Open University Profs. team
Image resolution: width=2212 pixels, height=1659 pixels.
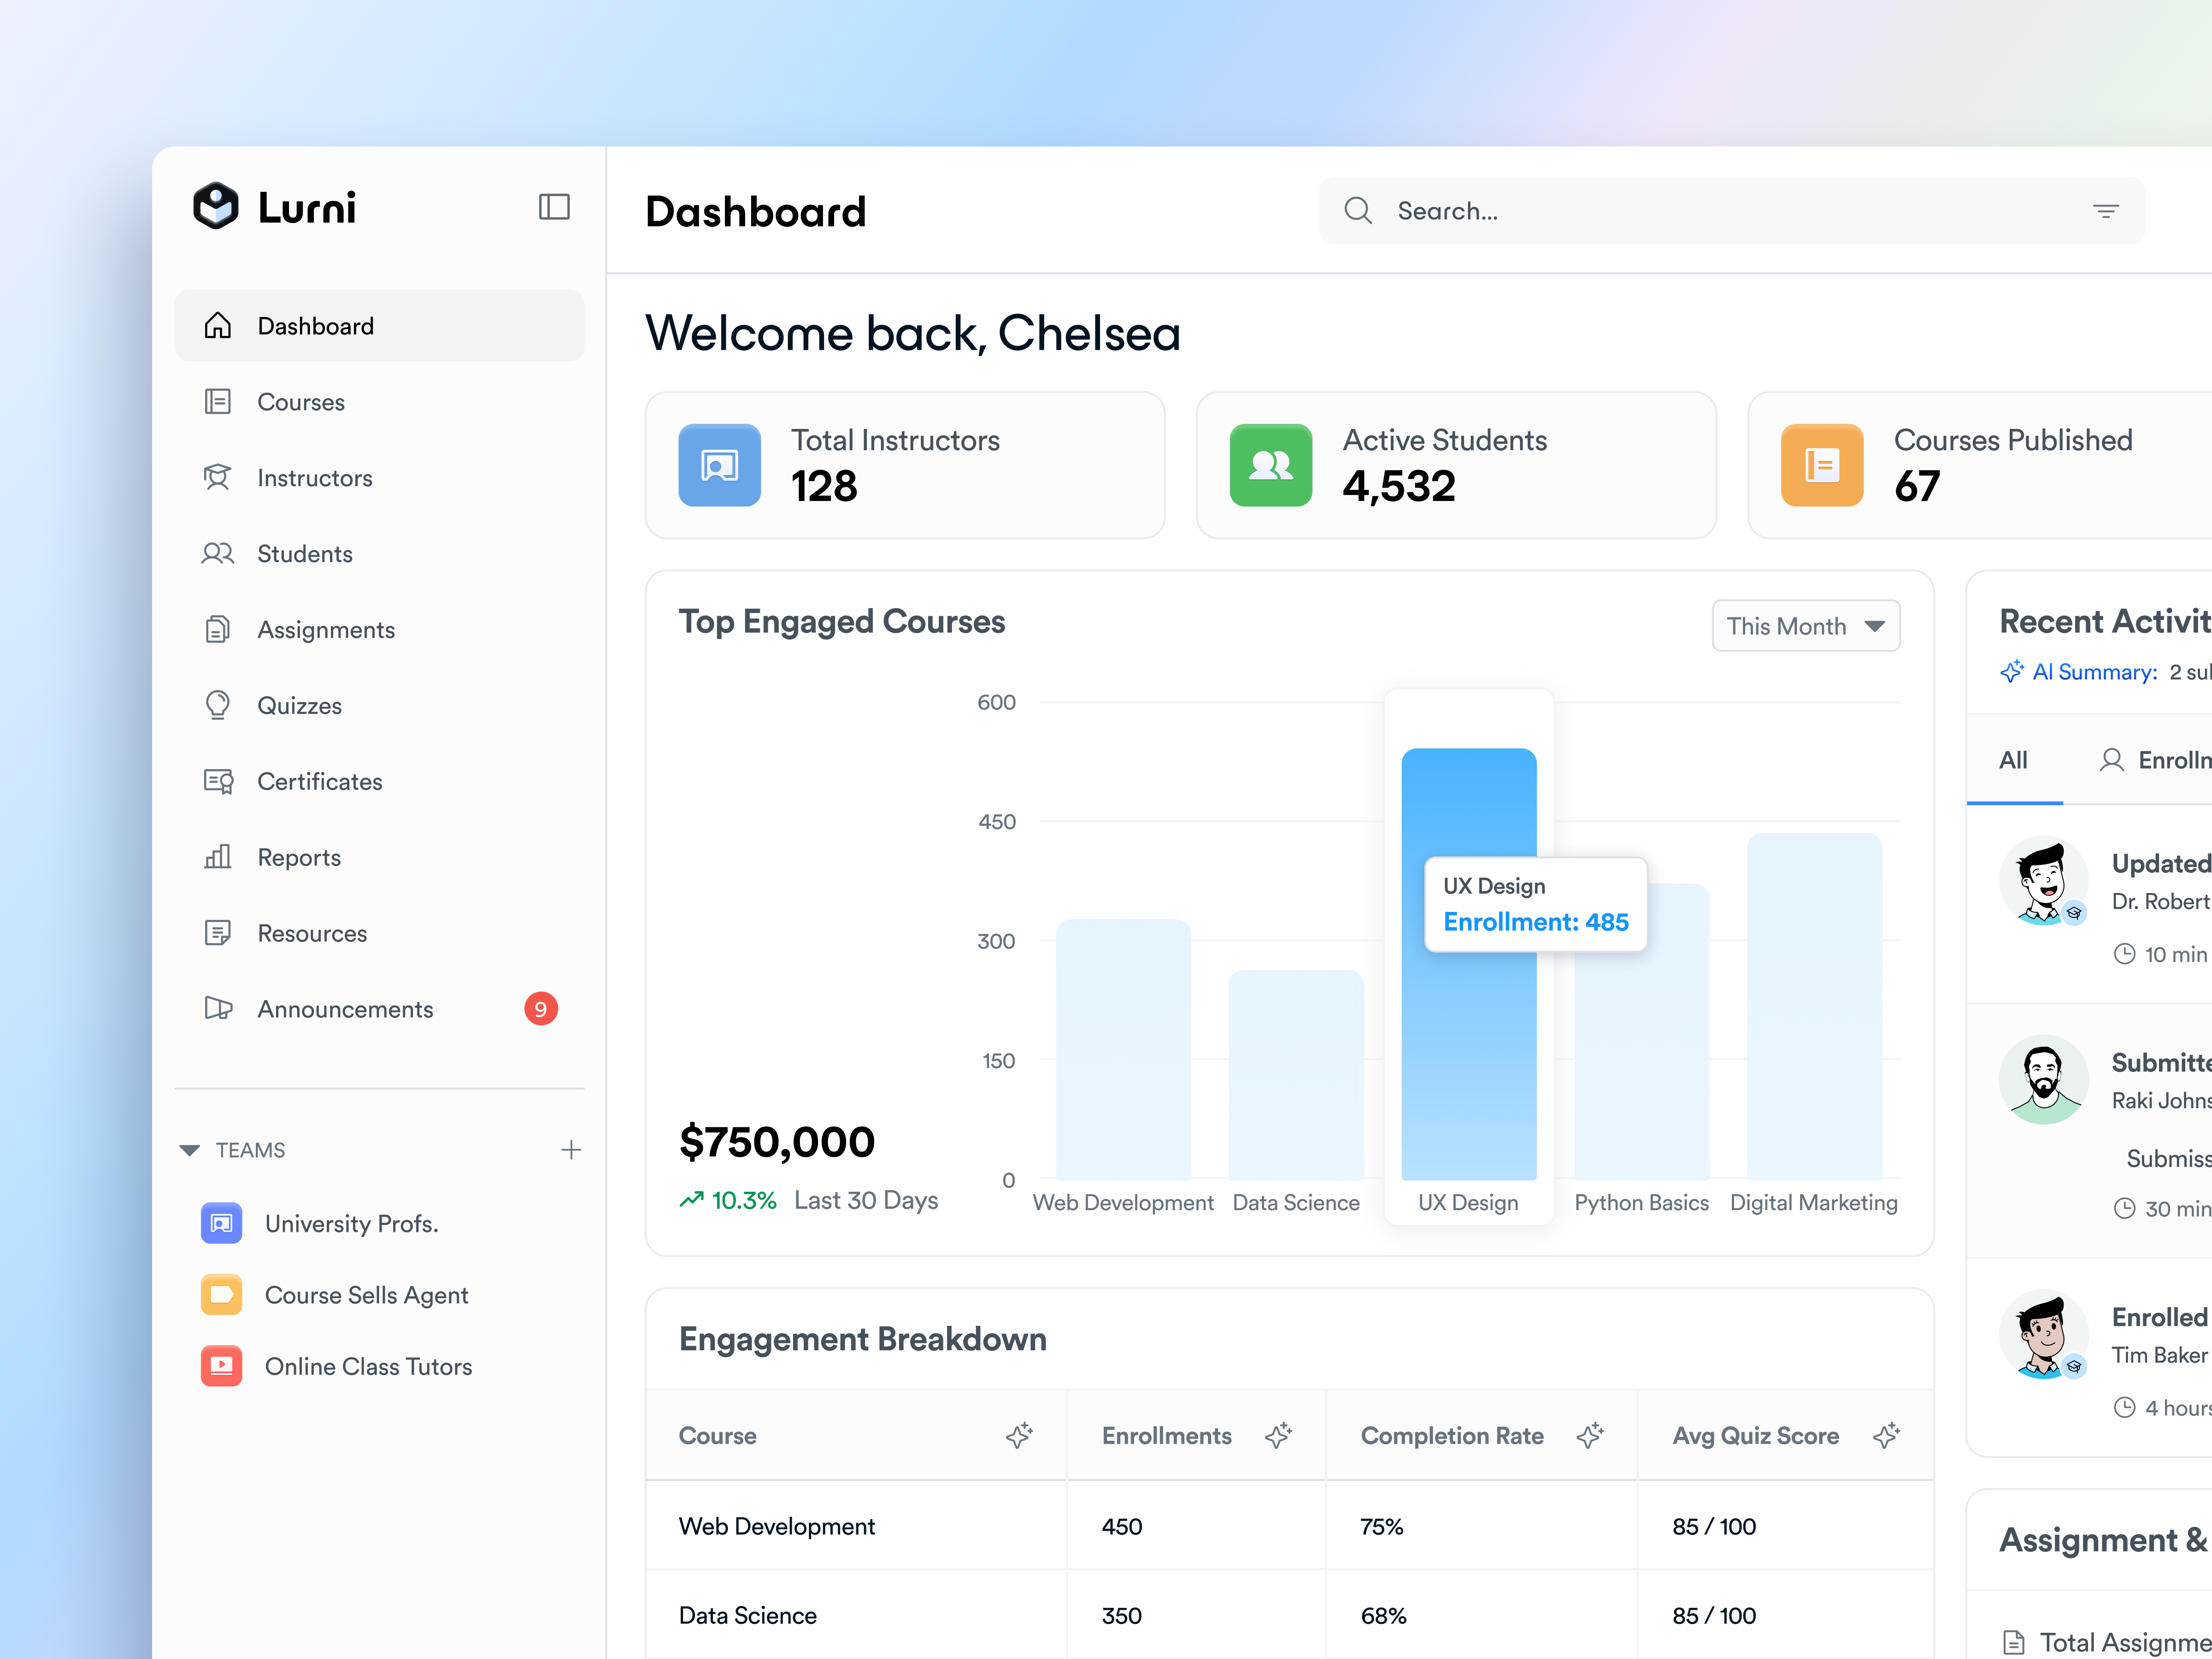pos(379,1223)
